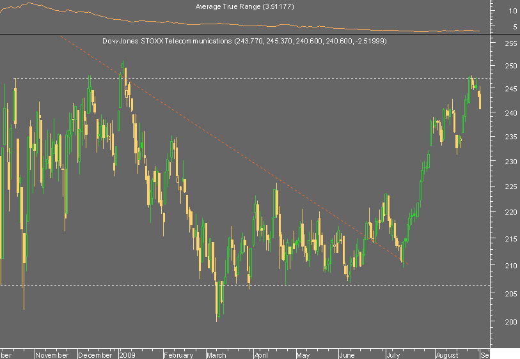This screenshot has height=359, width=520.
Task: Select the February label on the date axis
Action: tap(178, 355)
